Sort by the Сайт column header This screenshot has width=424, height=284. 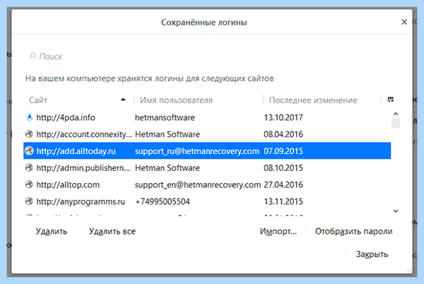click(78, 100)
